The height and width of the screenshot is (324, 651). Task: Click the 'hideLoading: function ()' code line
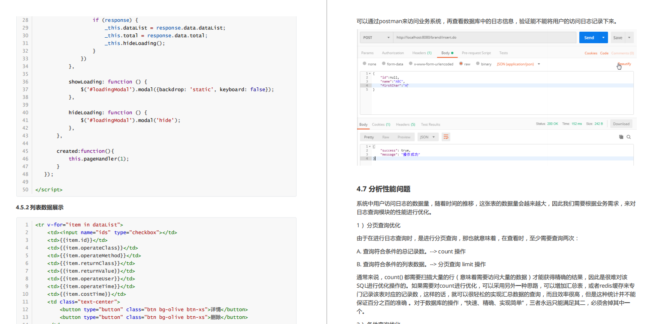tap(108, 113)
